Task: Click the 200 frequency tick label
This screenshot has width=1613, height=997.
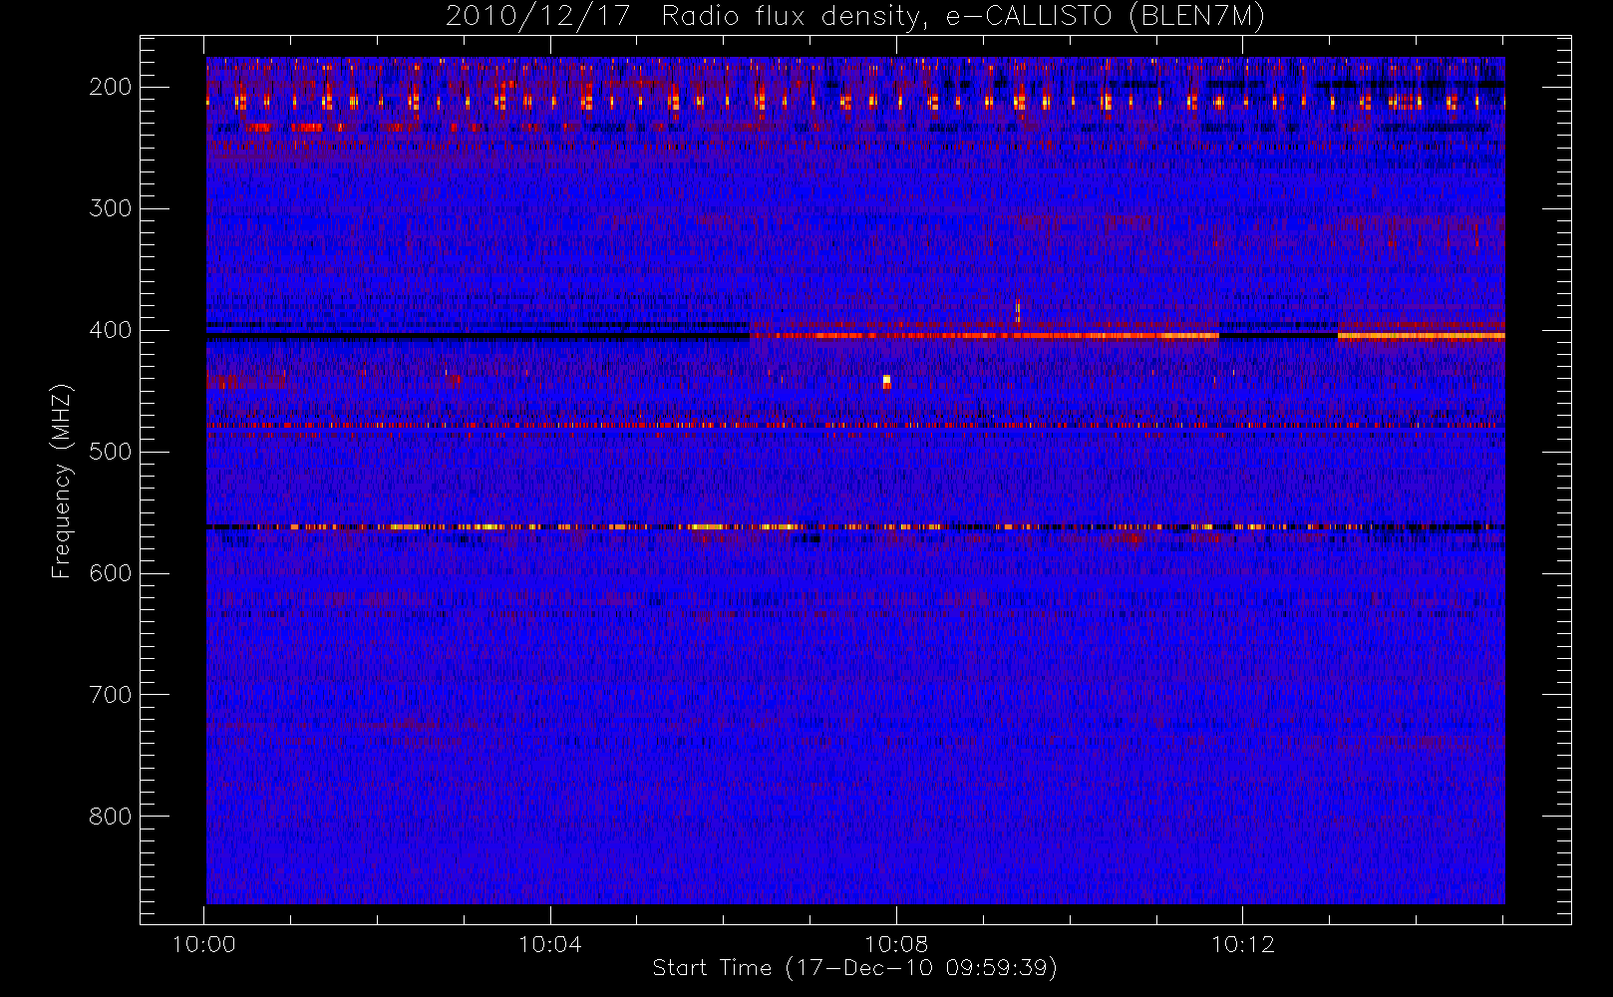Action: pyautogui.click(x=111, y=87)
